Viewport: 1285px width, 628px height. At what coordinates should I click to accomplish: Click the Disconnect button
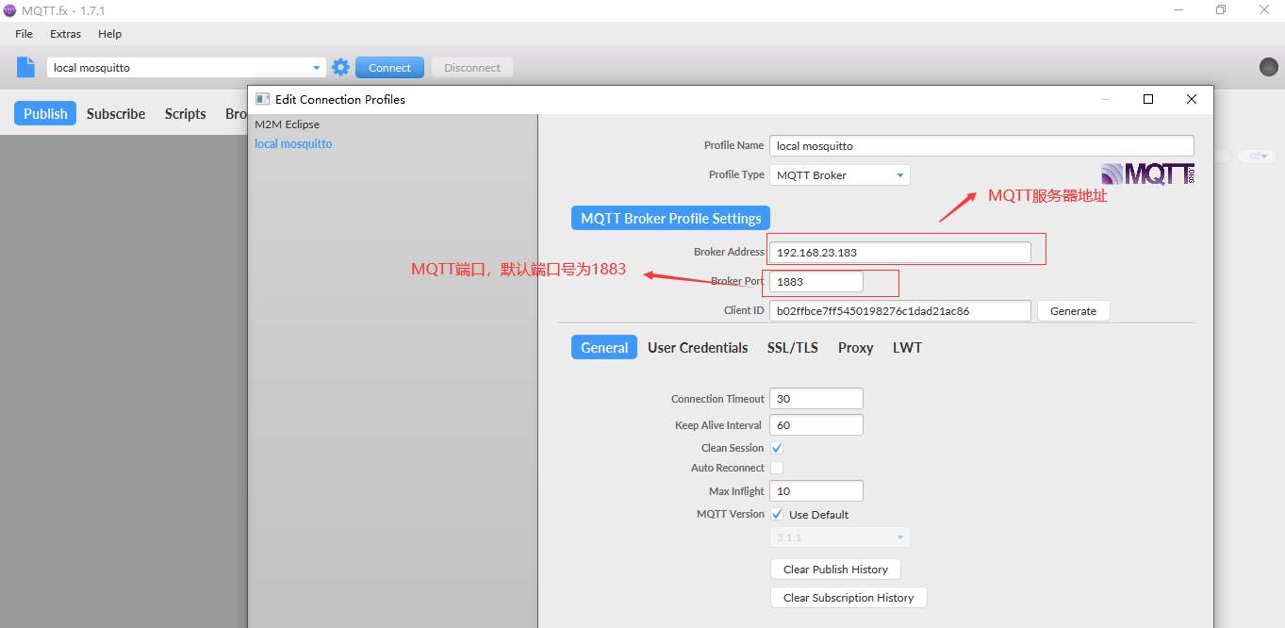472,68
